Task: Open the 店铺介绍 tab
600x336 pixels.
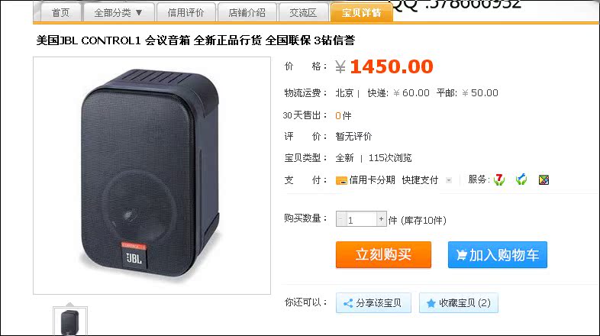Action: click(x=247, y=13)
